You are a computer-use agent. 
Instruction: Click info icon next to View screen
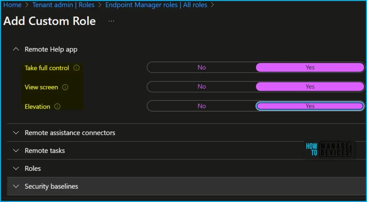point(65,87)
